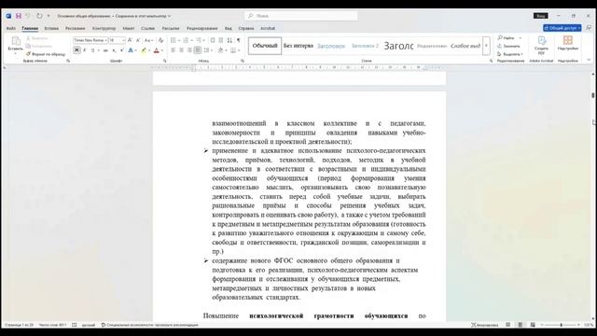Collapse the ribbon with the chevron
597x336 pixels.
(x=589, y=60)
